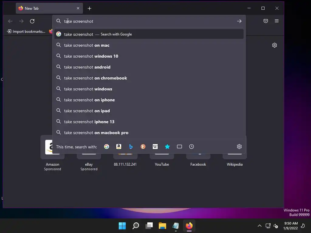Open the notepad app icon in taskbar

(x=176, y=226)
